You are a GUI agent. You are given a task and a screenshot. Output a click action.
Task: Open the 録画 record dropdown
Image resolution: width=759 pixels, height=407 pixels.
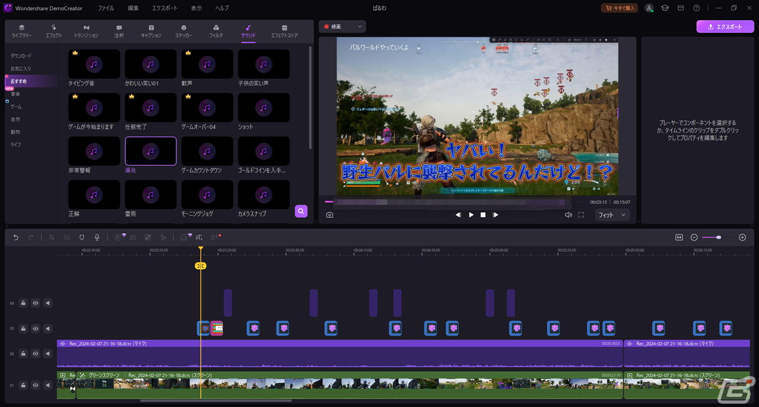click(x=342, y=27)
